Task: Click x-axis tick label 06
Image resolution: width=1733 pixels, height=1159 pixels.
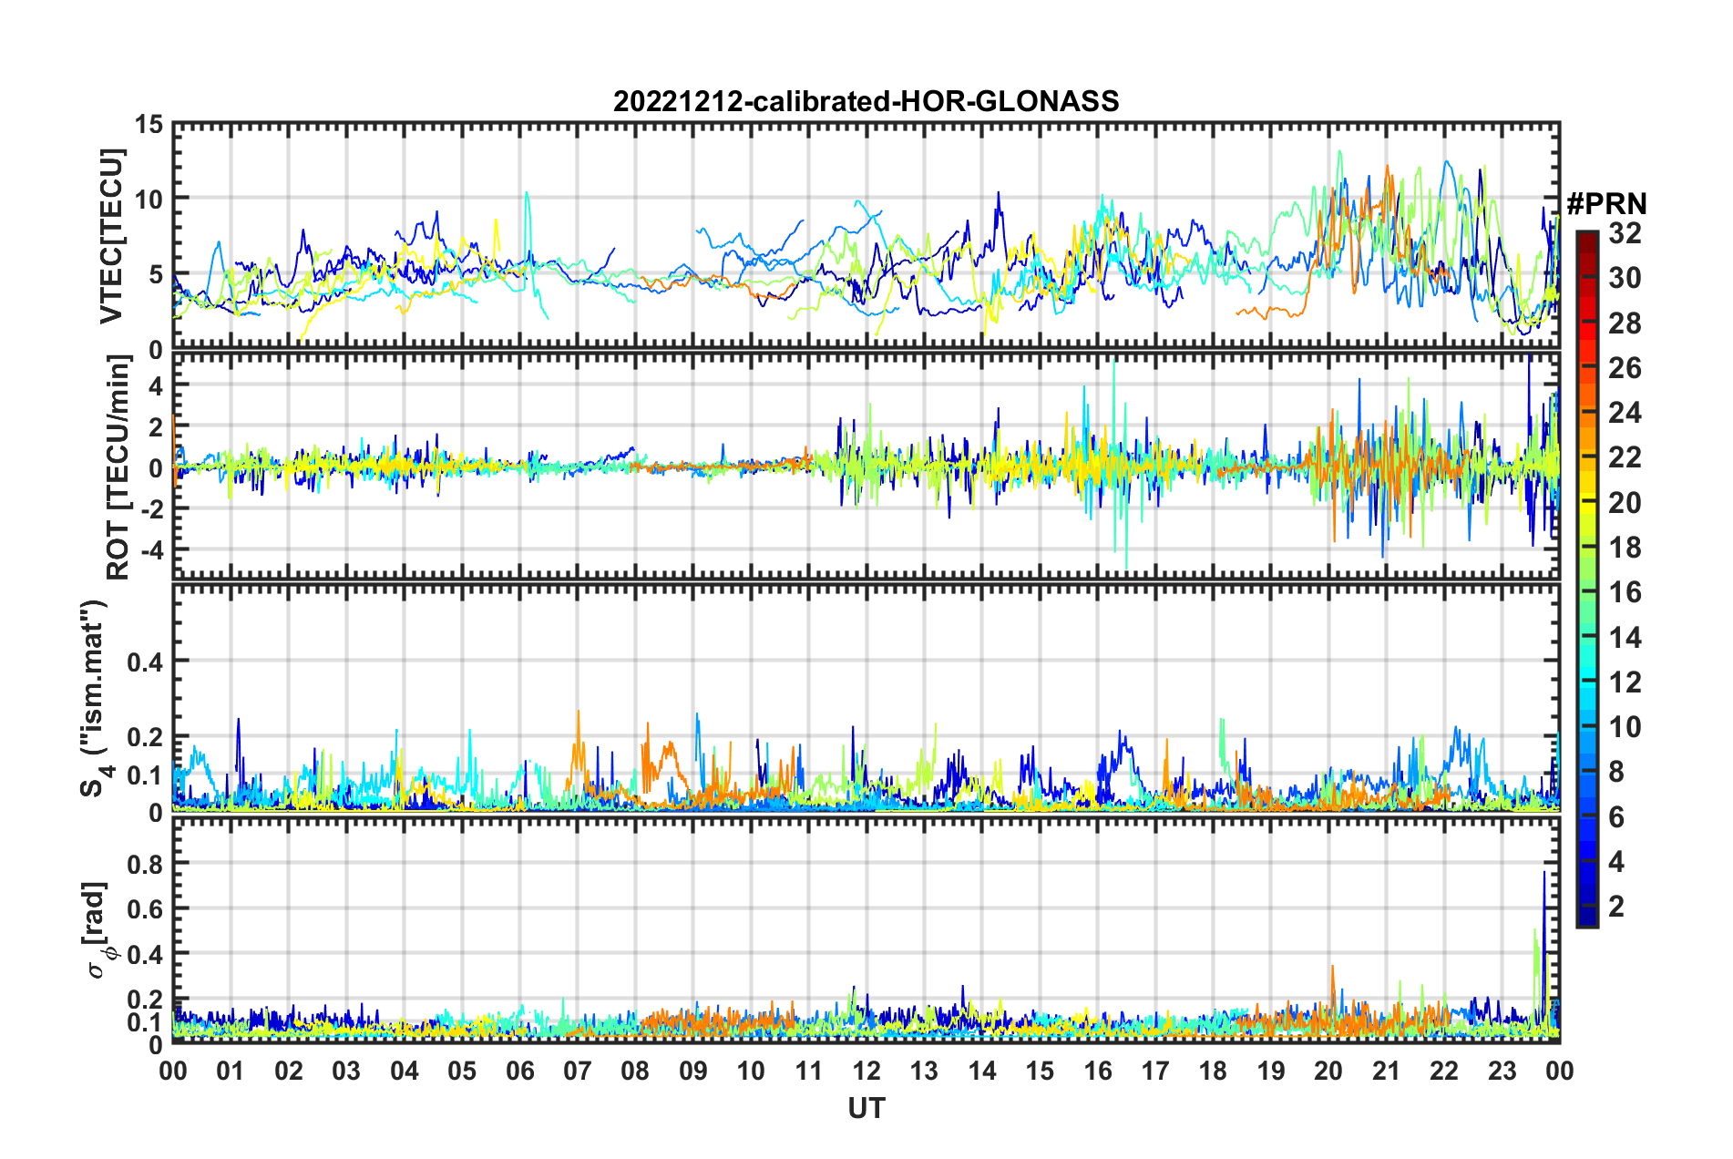Action: [x=520, y=1071]
